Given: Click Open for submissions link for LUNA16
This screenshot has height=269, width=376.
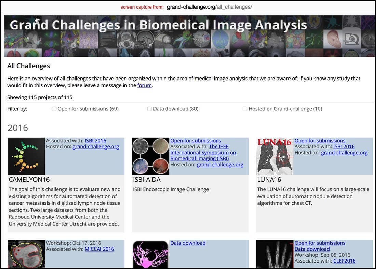Looking at the screenshot, I should click(320, 141).
